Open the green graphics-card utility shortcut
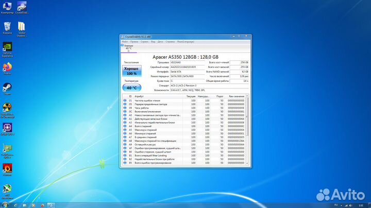Screen dimensions: 371x208 (7, 151)
